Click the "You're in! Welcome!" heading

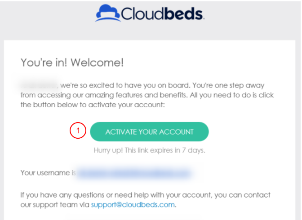tap(72, 63)
